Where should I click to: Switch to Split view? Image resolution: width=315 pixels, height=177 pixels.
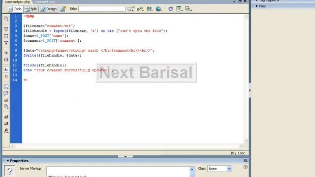(x=31, y=9)
